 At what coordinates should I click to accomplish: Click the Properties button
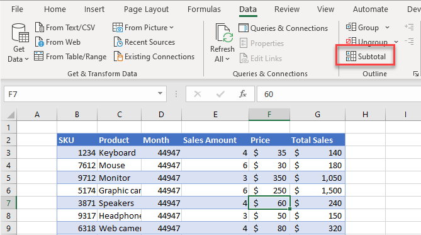262,43
